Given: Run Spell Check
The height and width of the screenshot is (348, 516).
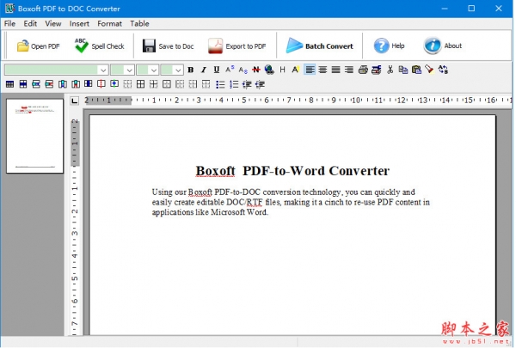Looking at the screenshot, I should coord(100,46).
